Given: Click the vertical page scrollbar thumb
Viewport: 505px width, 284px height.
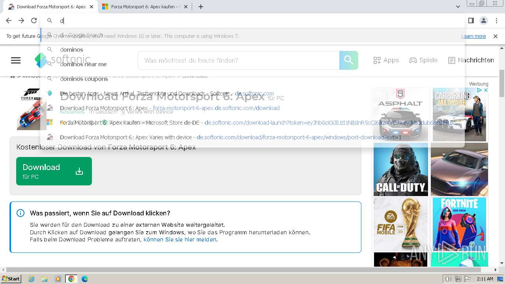Looking at the screenshot, I should (x=501, y=83).
